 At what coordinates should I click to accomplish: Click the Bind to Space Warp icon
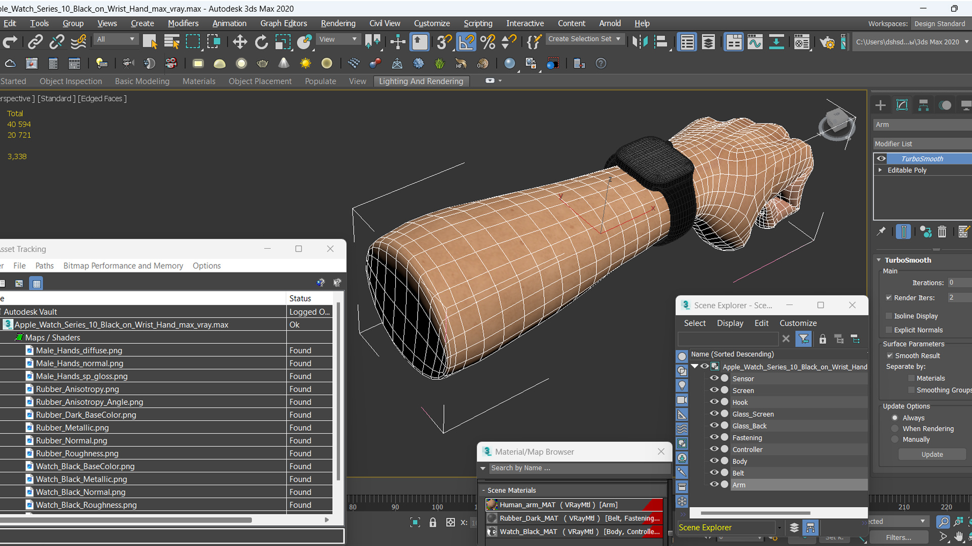(x=78, y=42)
